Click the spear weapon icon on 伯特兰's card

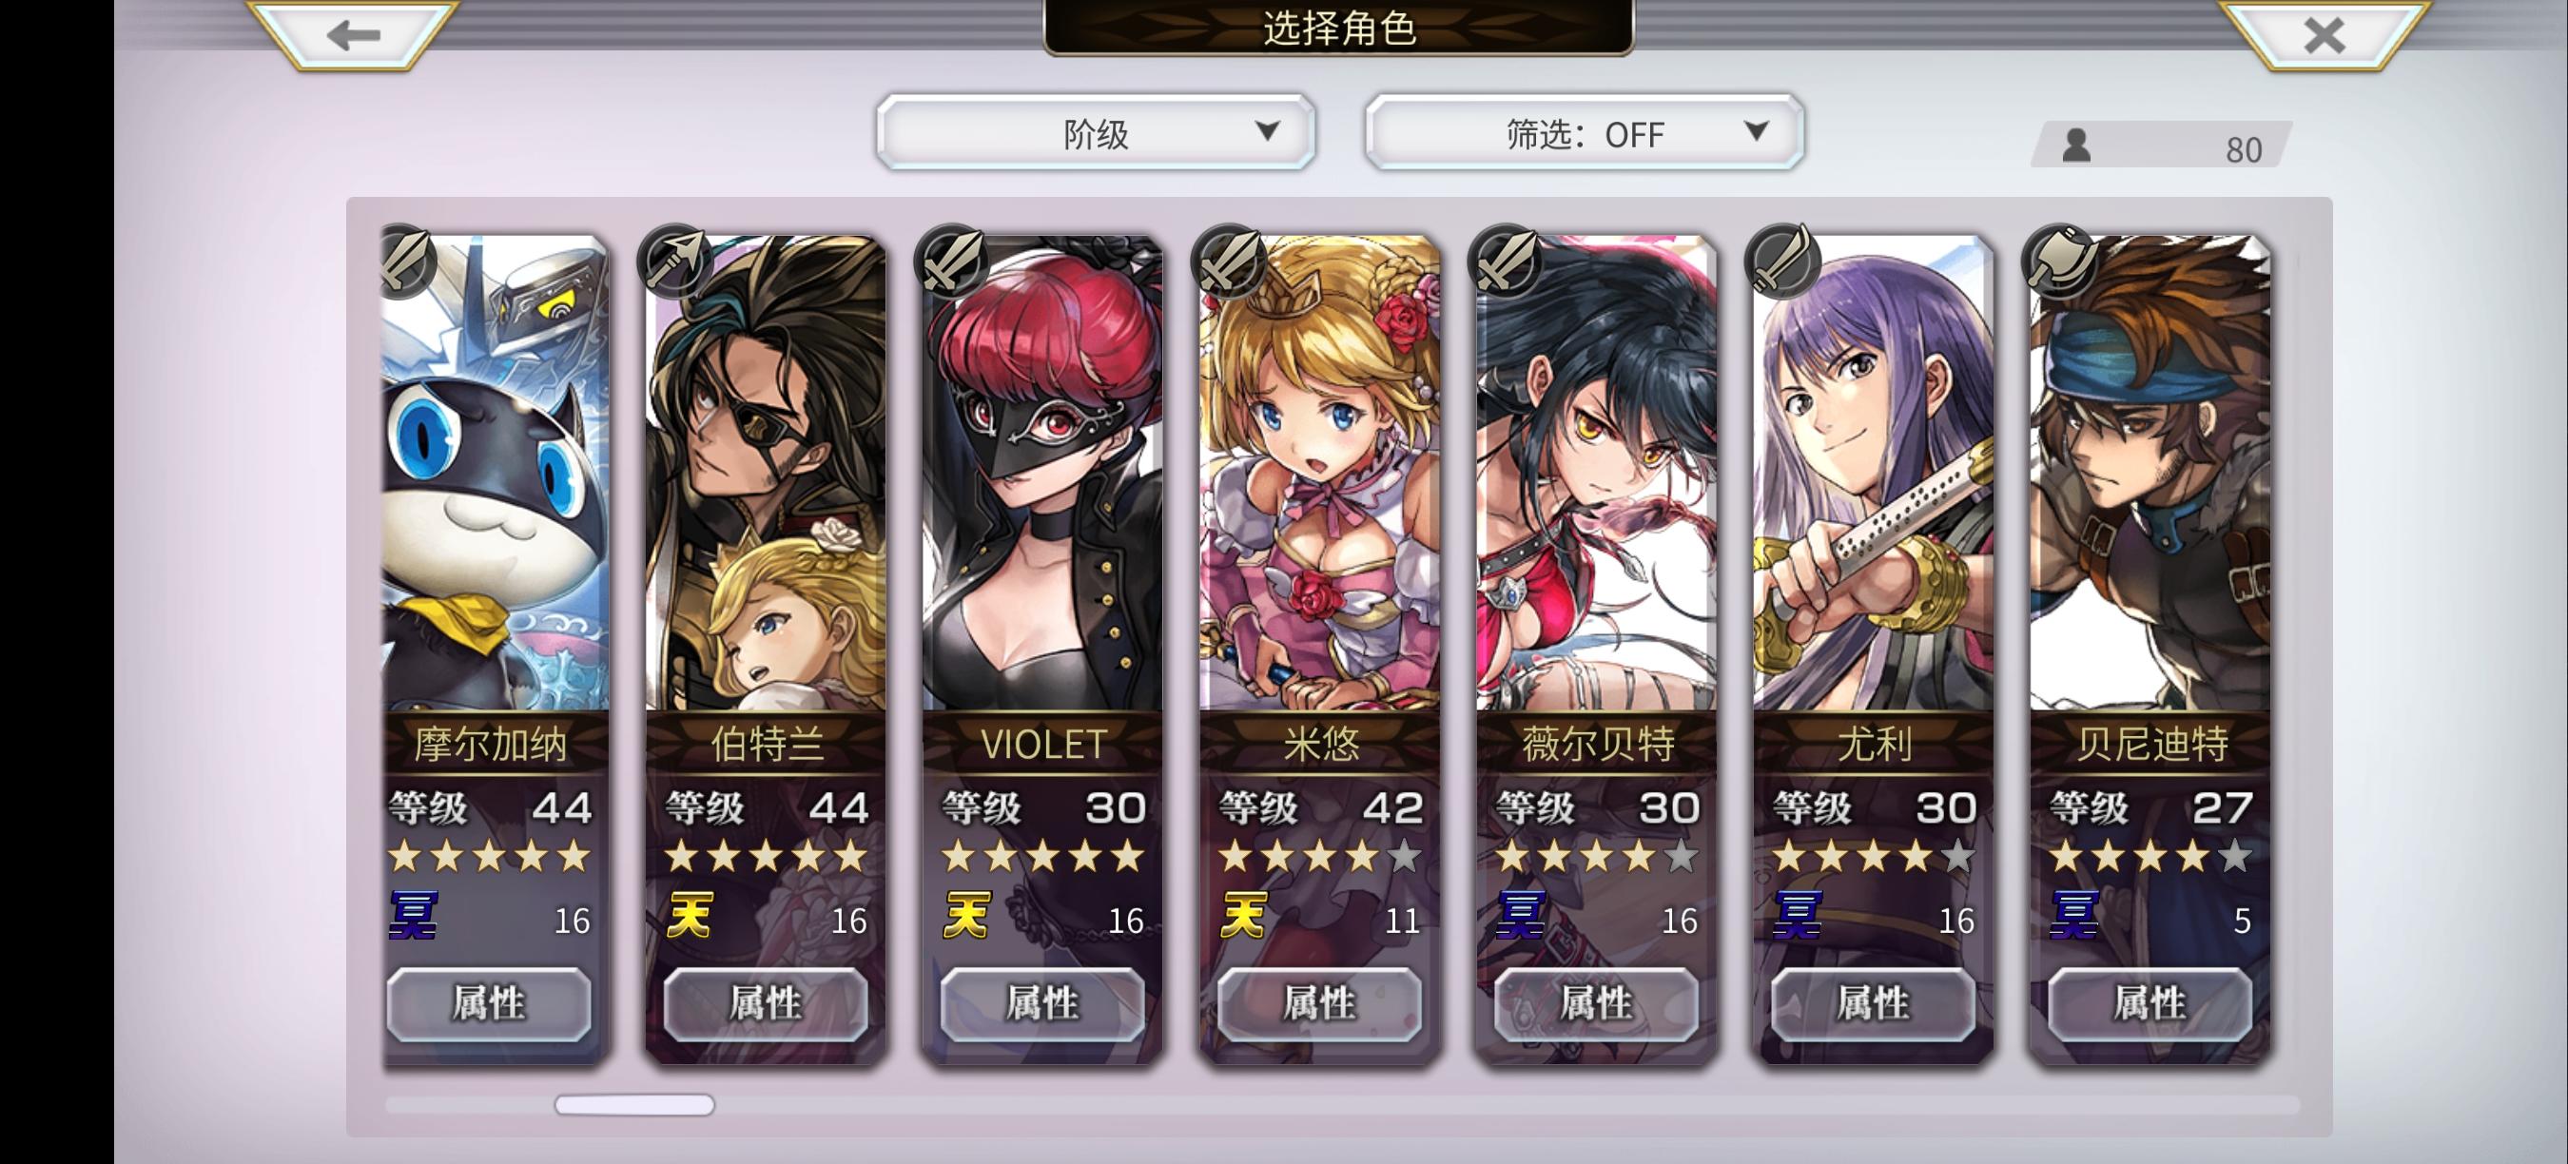coord(674,261)
